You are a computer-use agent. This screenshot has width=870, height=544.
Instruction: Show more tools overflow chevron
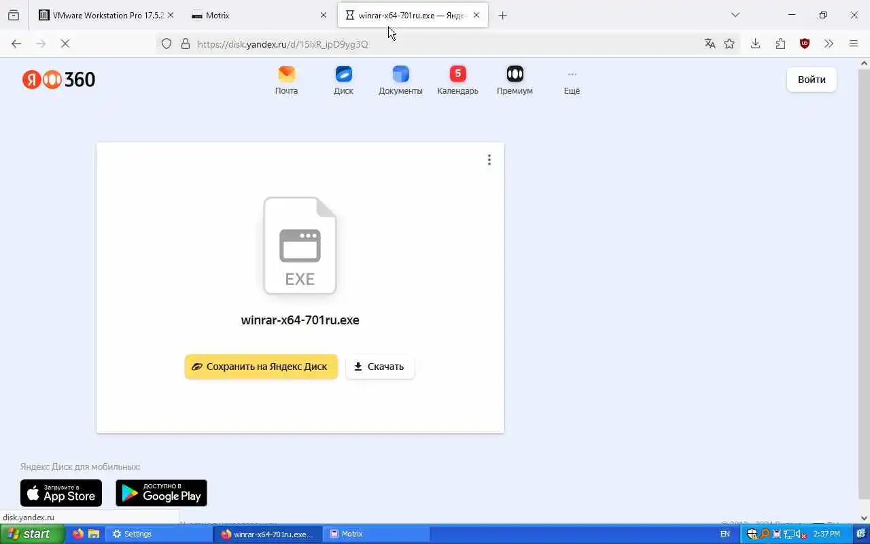829,44
